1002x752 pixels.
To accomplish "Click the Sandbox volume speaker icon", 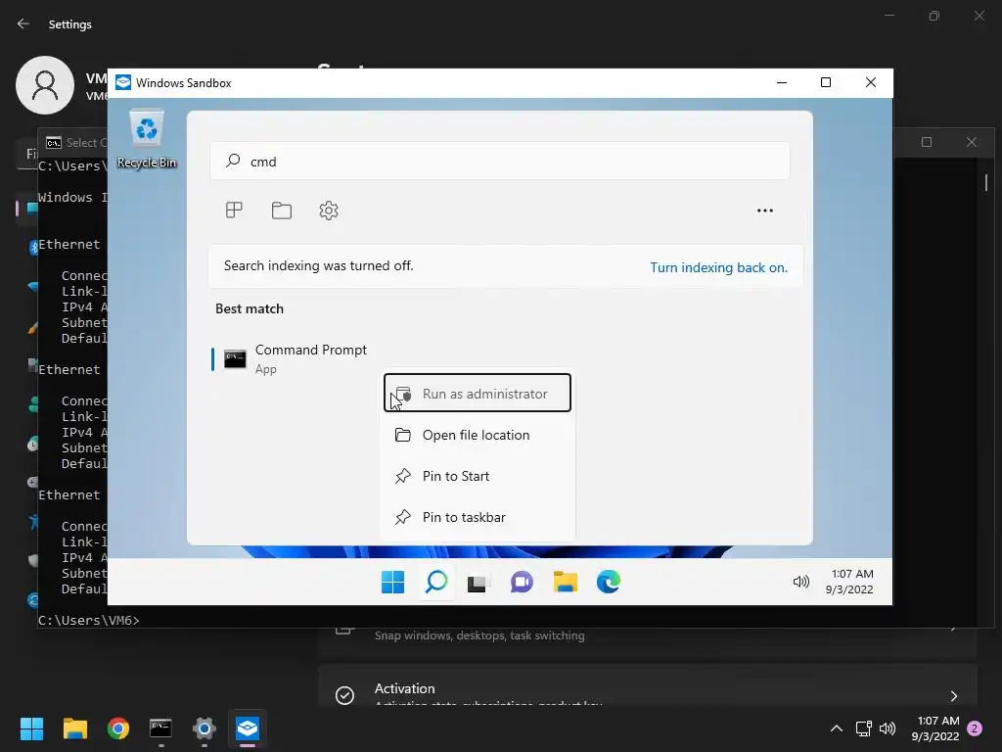I will [800, 582].
